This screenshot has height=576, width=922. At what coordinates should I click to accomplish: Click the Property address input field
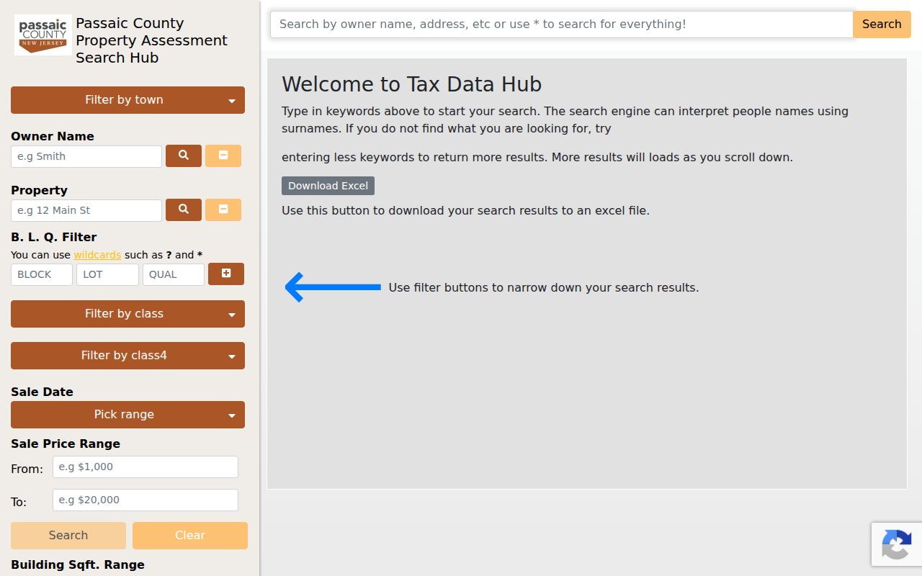tap(86, 210)
